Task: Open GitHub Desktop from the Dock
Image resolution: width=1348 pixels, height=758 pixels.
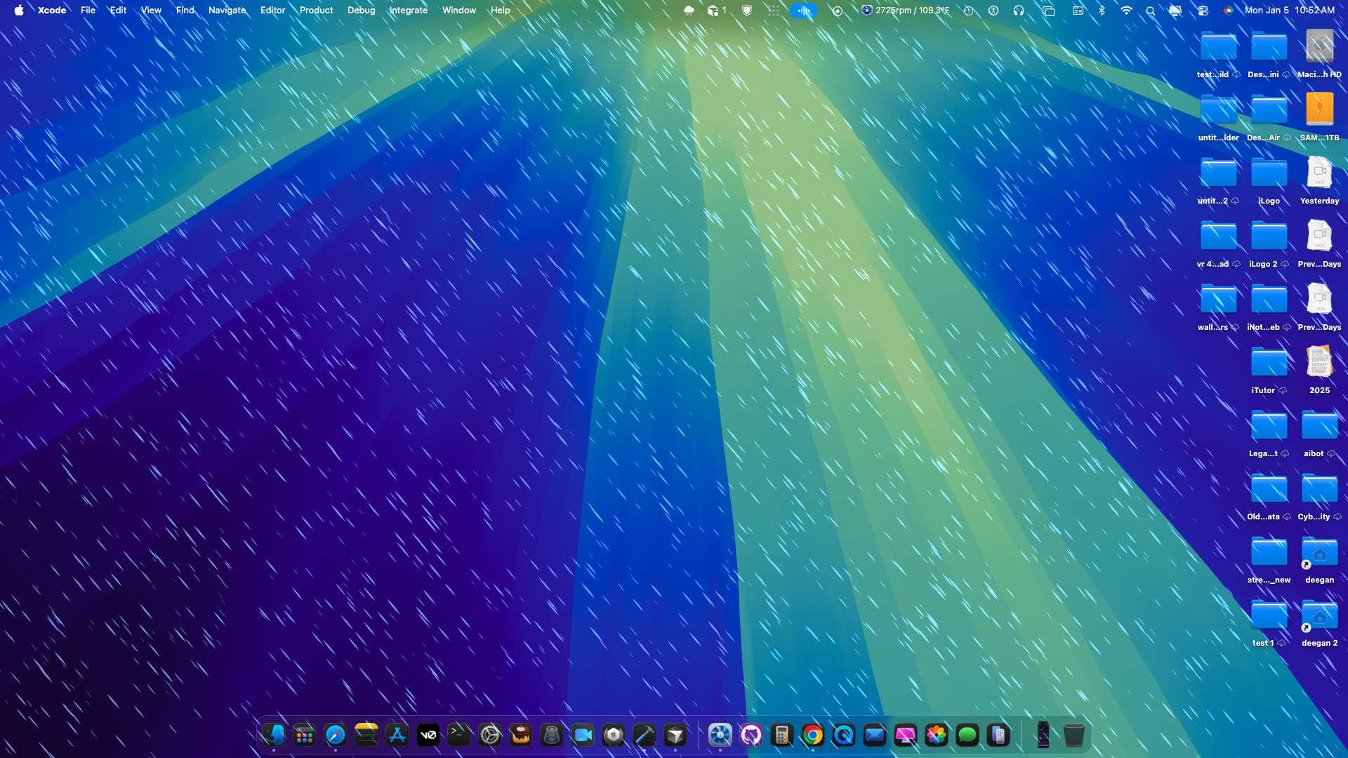Action: [751, 735]
